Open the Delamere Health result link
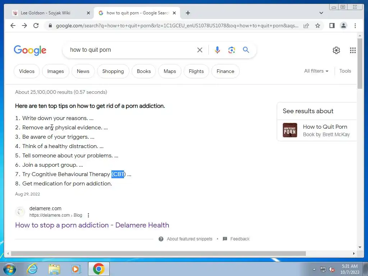The height and width of the screenshot is (276, 368). [92, 225]
